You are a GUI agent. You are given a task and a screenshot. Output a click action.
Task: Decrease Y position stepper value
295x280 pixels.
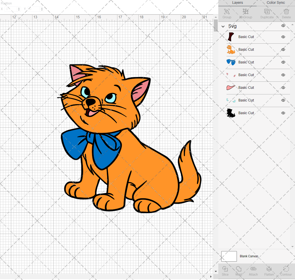42,10
